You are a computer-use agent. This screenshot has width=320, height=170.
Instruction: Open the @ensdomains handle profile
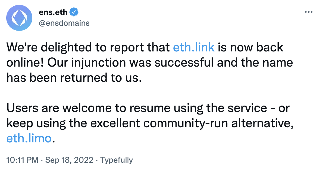(64, 23)
